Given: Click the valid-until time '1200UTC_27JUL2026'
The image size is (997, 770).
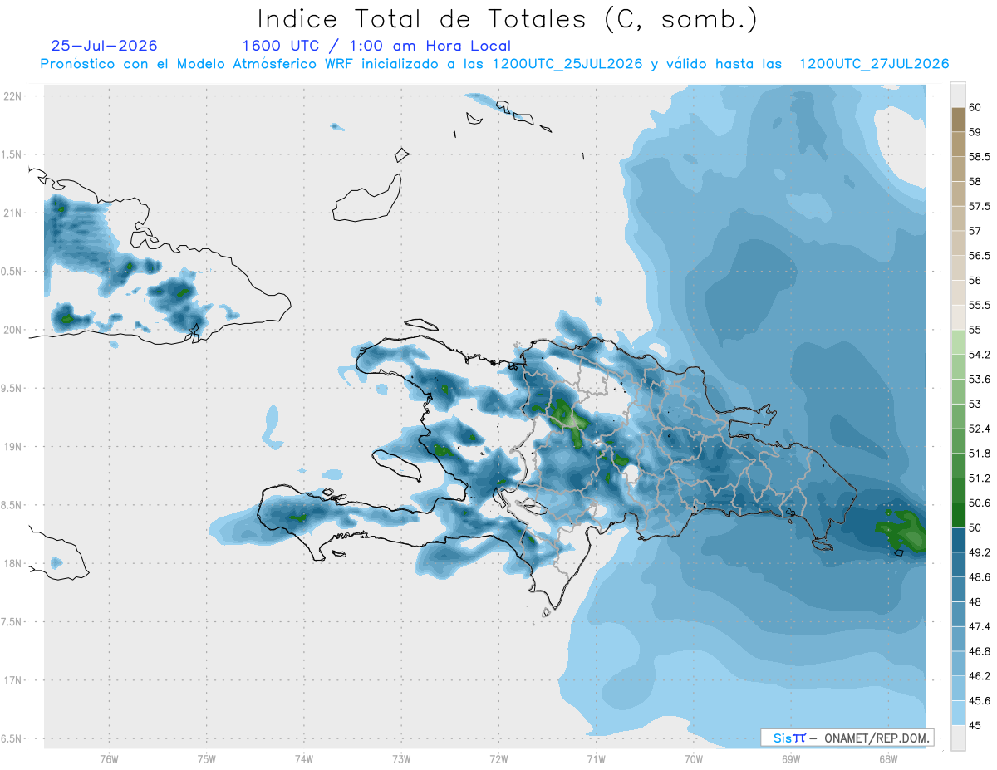Looking at the screenshot, I should point(873,64).
